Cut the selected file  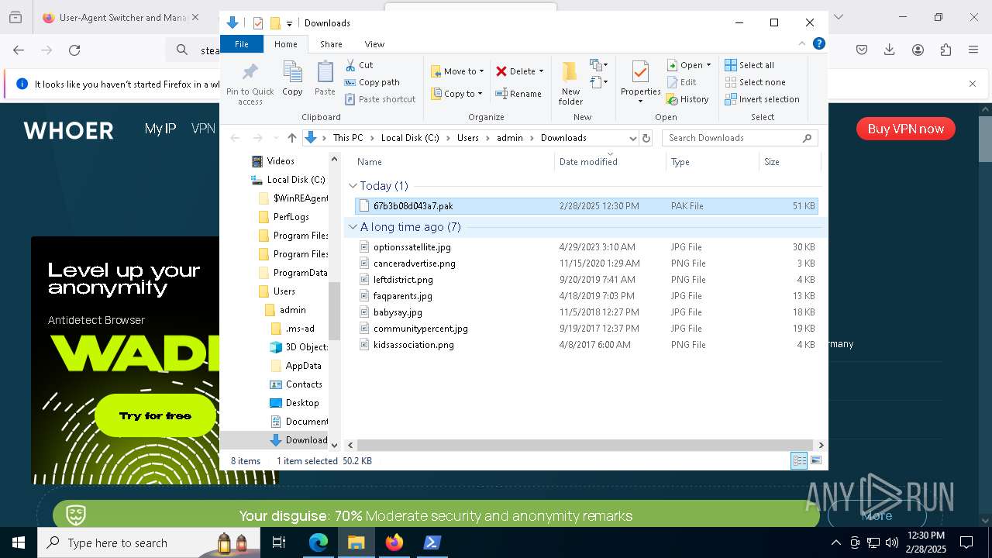pyautogui.click(x=359, y=65)
